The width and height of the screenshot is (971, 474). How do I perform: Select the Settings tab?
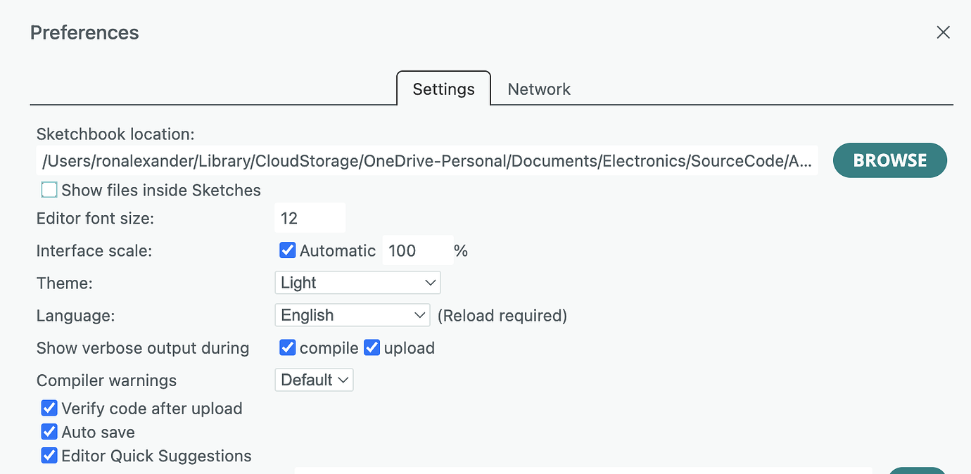[443, 89]
